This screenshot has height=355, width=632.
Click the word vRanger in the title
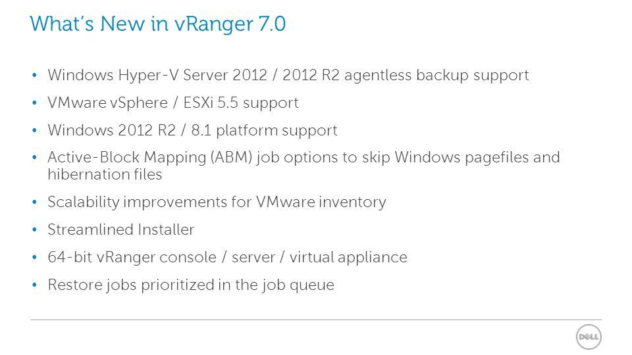[213, 24]
